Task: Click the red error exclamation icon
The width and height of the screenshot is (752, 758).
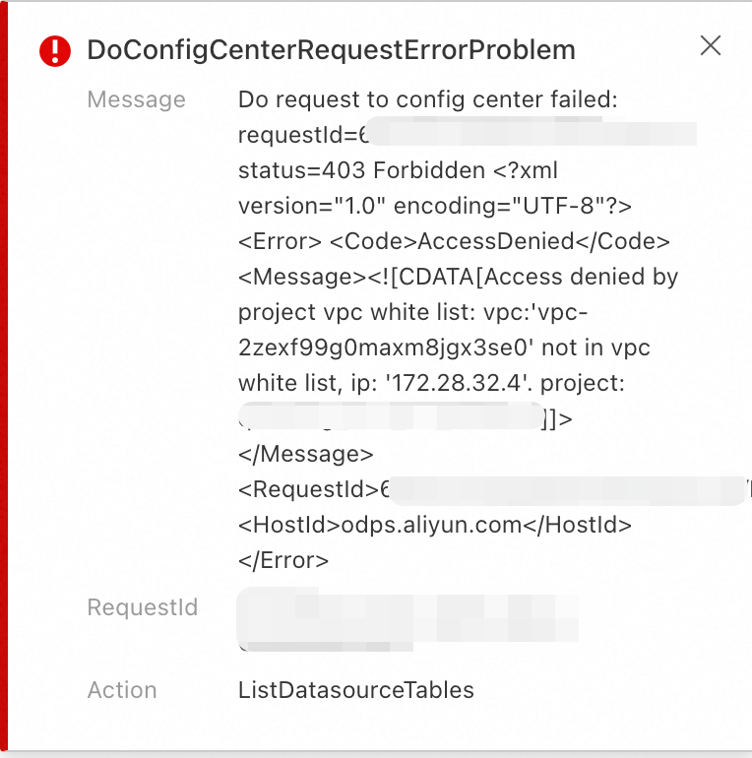Action: (x=55, y=49)
